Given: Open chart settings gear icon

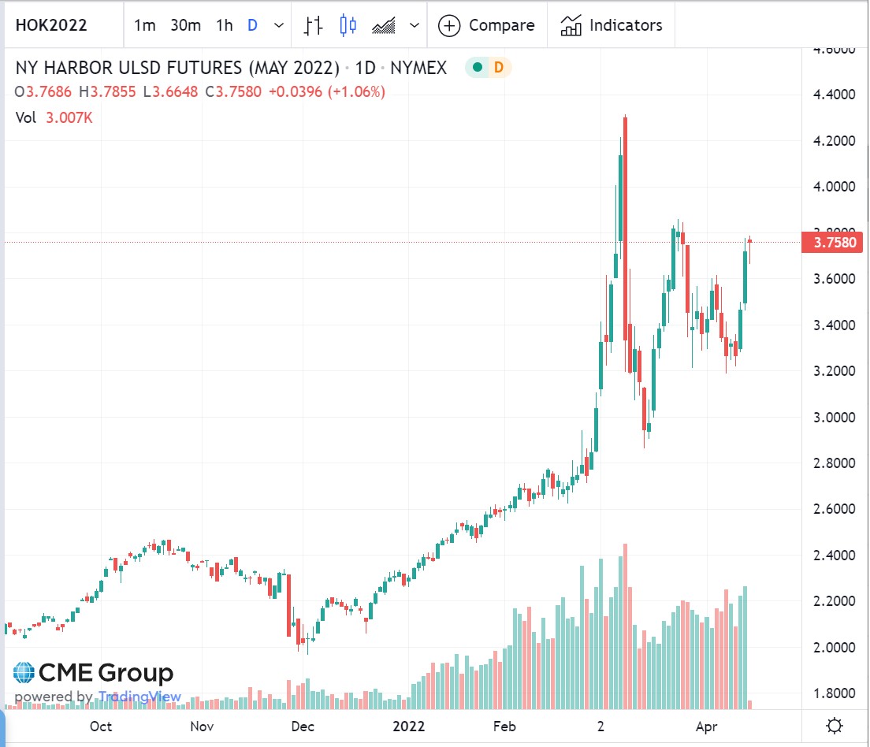Looking at the screenshot, I should click(835, 726).
